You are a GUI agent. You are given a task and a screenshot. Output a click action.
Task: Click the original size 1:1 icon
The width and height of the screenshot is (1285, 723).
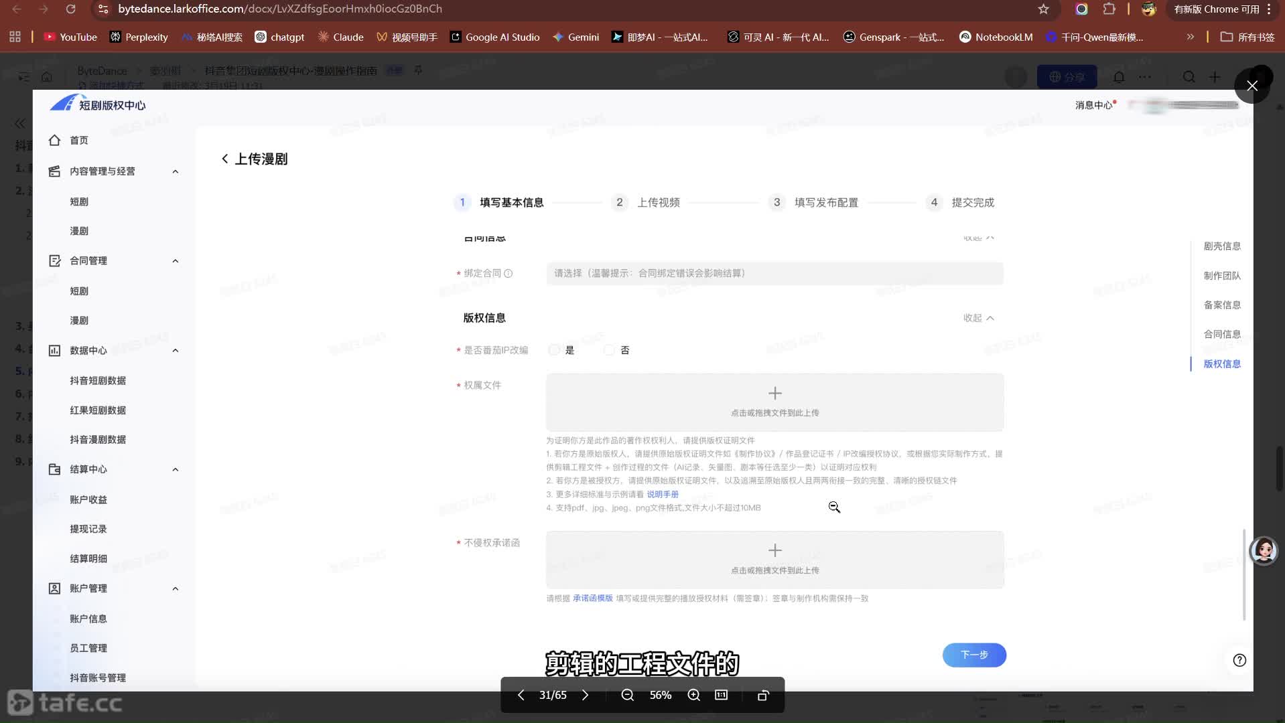(721, 695)
